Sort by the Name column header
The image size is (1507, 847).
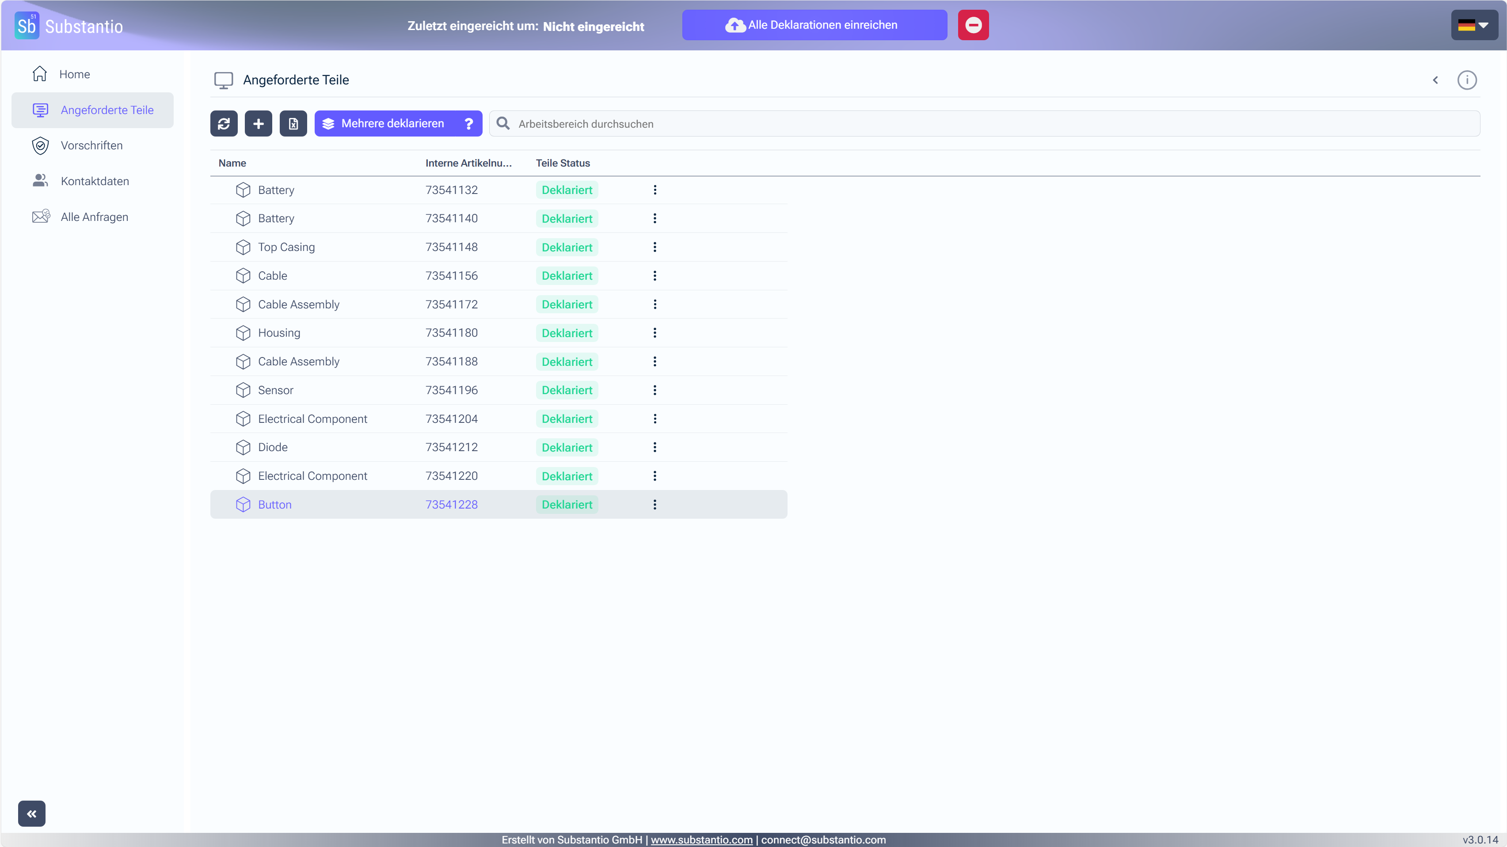(232, 163)
